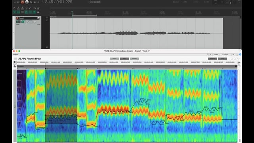Screen dimensions: 254x143
Task: Arm Track 1 for recording
Action: click(x=17, y=18)
